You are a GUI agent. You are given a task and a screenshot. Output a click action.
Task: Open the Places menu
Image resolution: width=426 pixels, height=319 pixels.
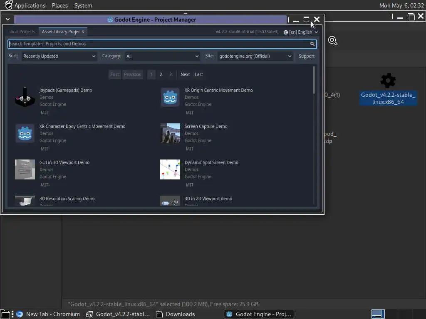(60, 5)
